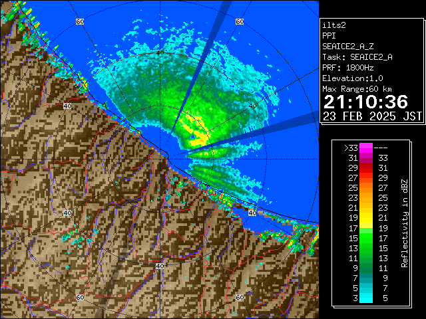426x319 pixels.
Task: Click the orange 25–27 dBZ color band
Action: coord(366,187)
